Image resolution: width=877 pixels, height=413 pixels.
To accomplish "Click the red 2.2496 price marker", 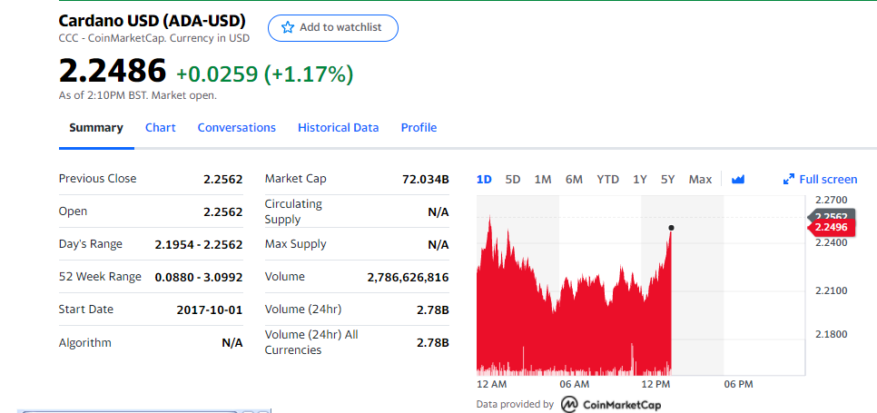I will [x=831, y=228].
